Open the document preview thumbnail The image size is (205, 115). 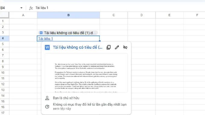coord(86,73)
